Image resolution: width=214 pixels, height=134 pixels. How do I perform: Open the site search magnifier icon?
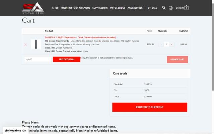pos(164,8)
